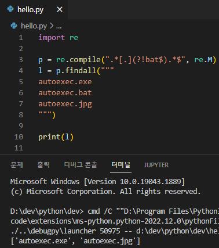This screenshot has height=248, width=219.
Task: Click line number 1 in gutter
Action: 21,38
